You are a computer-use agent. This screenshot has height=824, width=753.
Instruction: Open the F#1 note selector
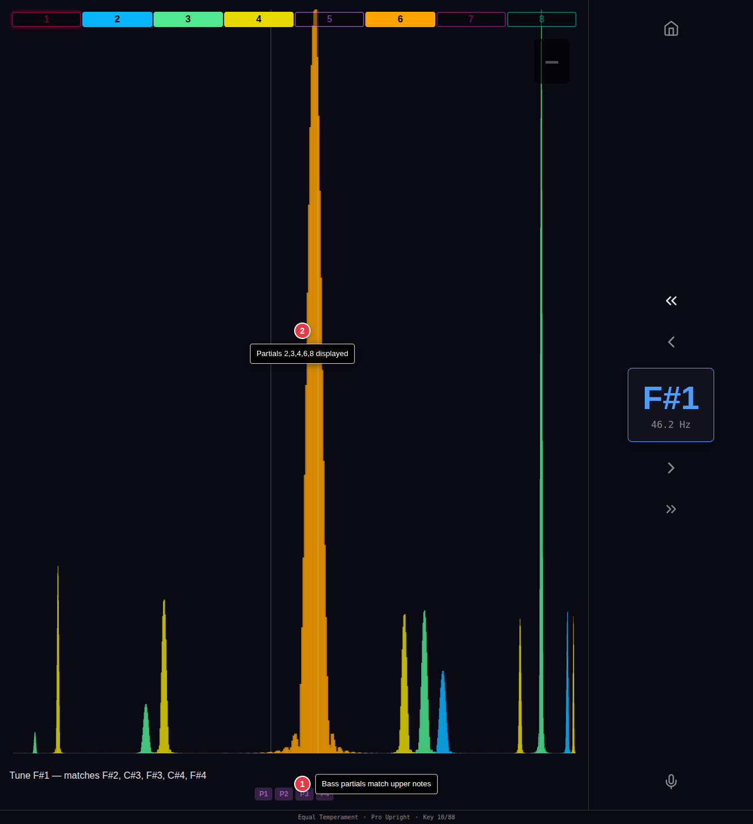coord(671,405)
